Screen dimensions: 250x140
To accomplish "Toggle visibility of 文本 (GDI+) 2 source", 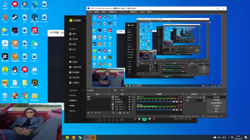I will click(129, 109).
